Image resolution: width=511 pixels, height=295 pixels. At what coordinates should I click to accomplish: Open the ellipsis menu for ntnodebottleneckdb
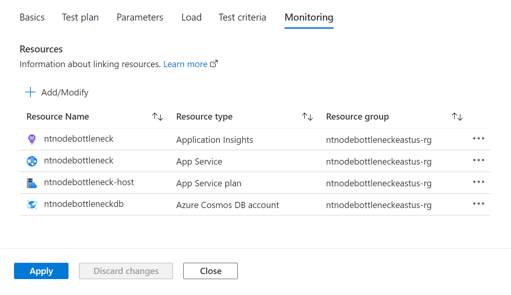478,204
